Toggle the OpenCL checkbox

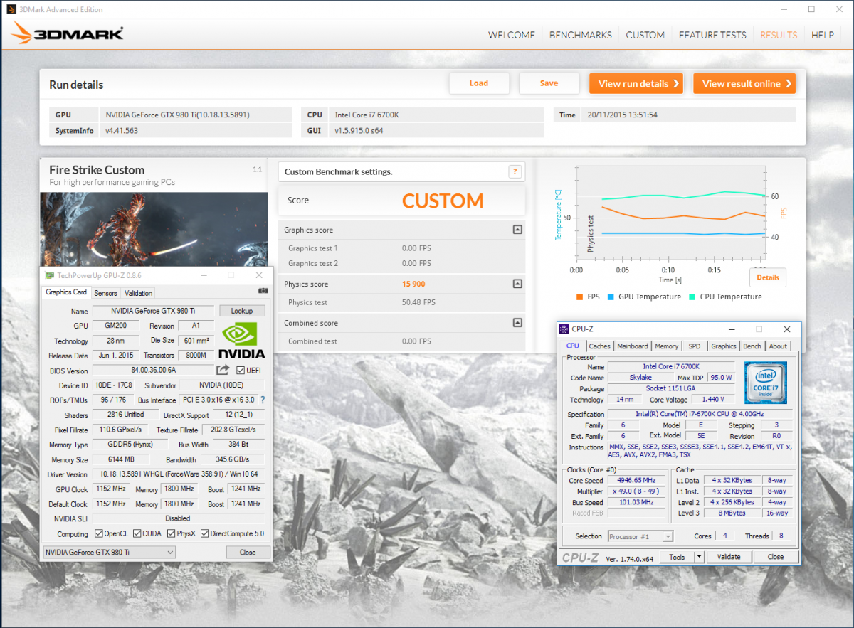[x=99, y=533]
